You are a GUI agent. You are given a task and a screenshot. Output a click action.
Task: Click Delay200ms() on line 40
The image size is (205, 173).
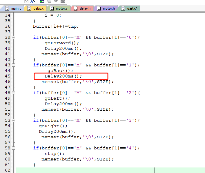(x=63, y=49)
